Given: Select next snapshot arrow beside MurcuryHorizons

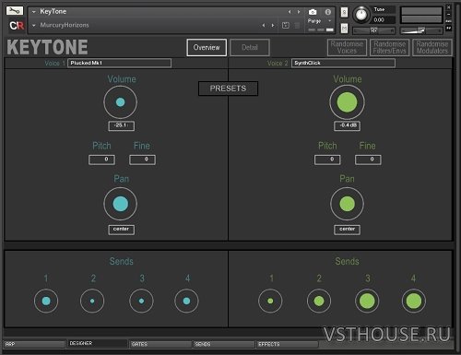Looking at the screenshot, I should click(x=273, y=25).
